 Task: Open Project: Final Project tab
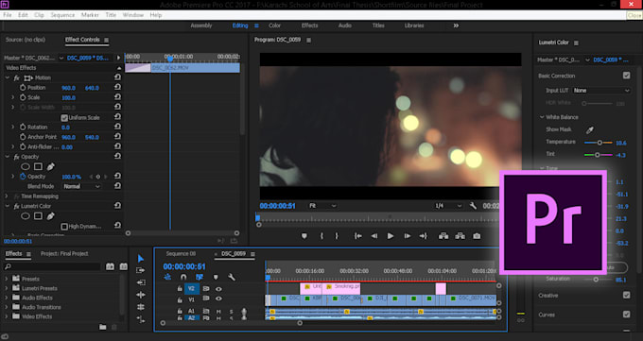[x=64, y=254]
